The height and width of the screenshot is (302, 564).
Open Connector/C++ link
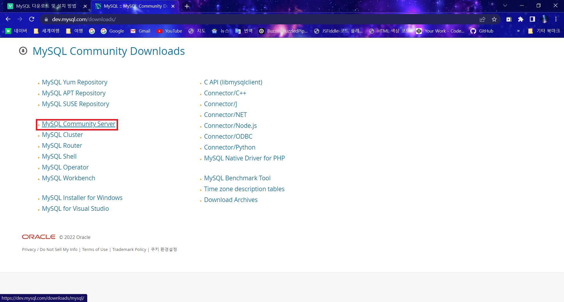coord(225,93)
